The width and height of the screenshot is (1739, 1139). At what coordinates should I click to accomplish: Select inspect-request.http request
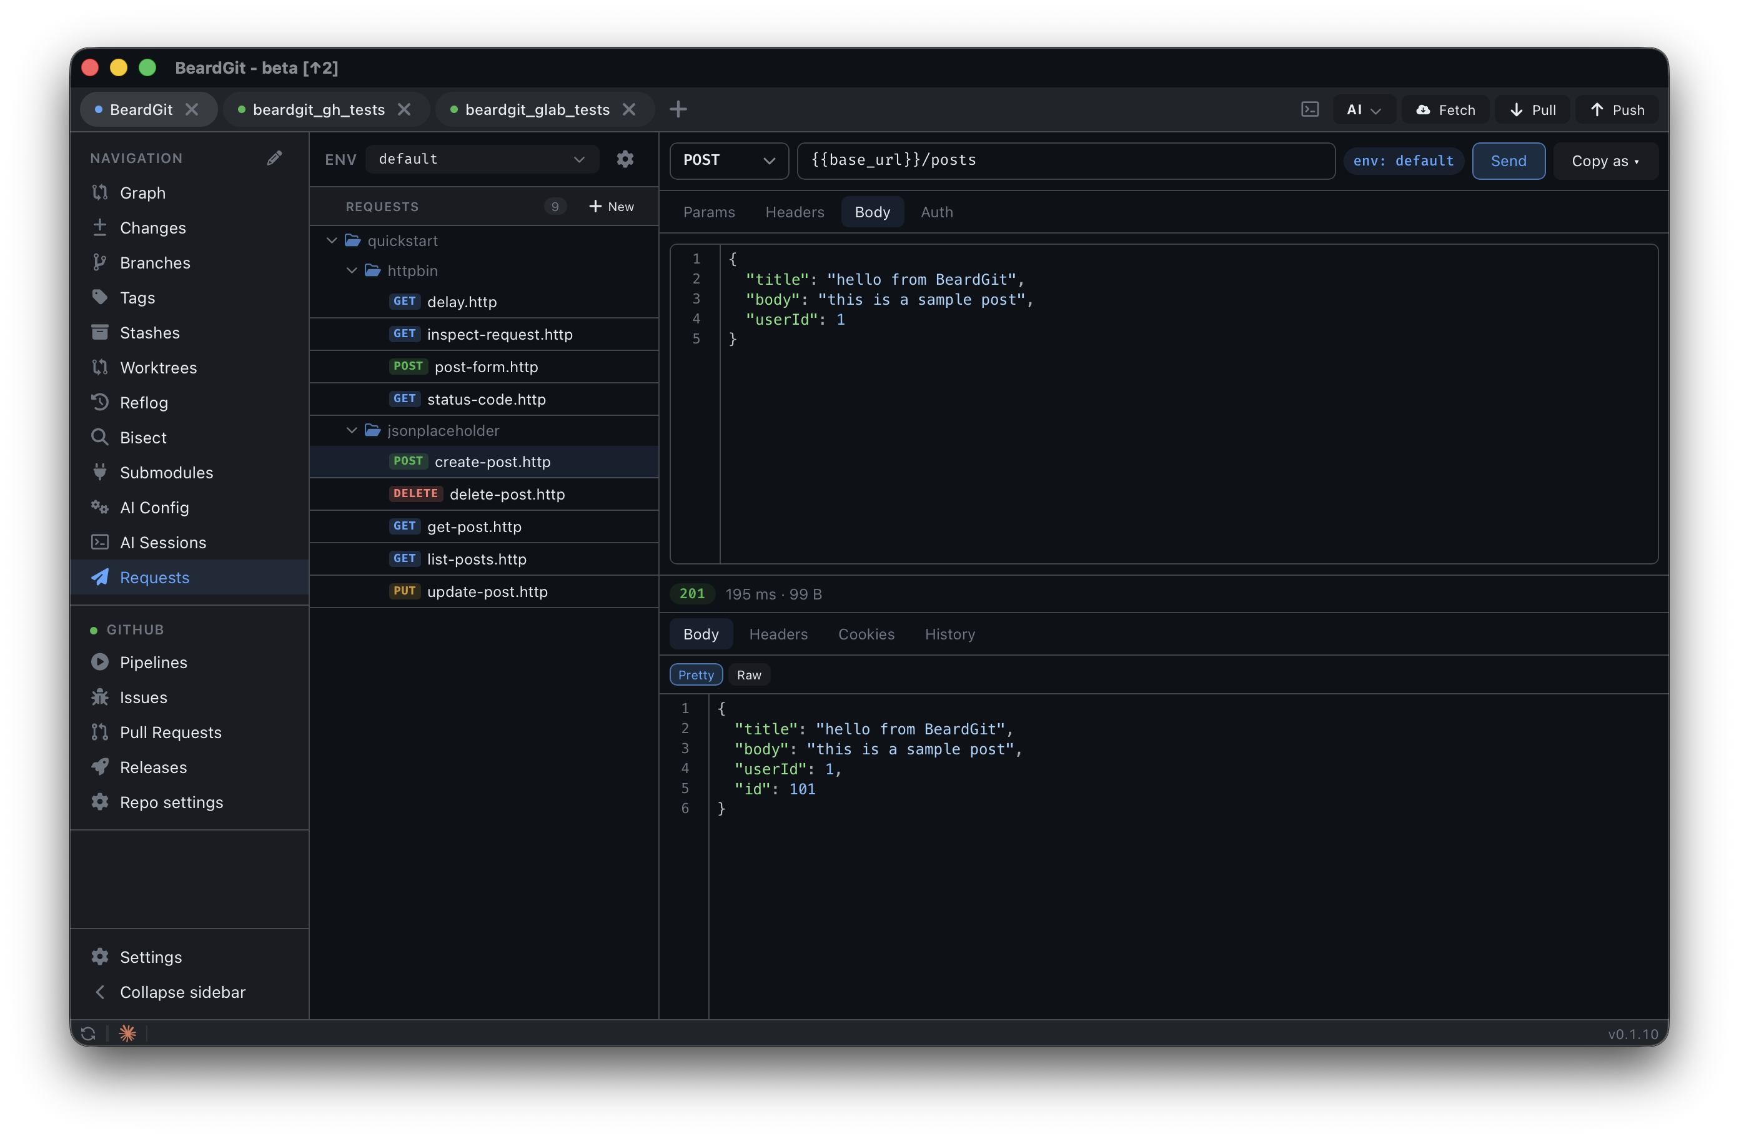point(485,335)
